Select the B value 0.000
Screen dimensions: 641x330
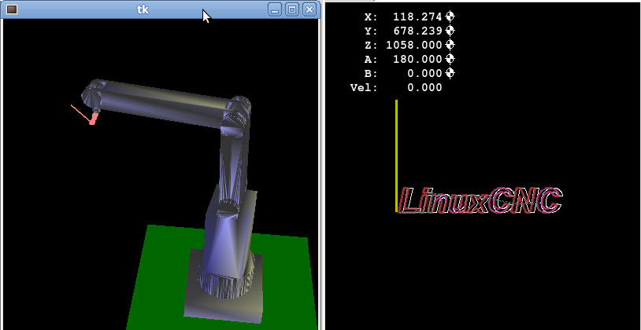pos(424,73)
